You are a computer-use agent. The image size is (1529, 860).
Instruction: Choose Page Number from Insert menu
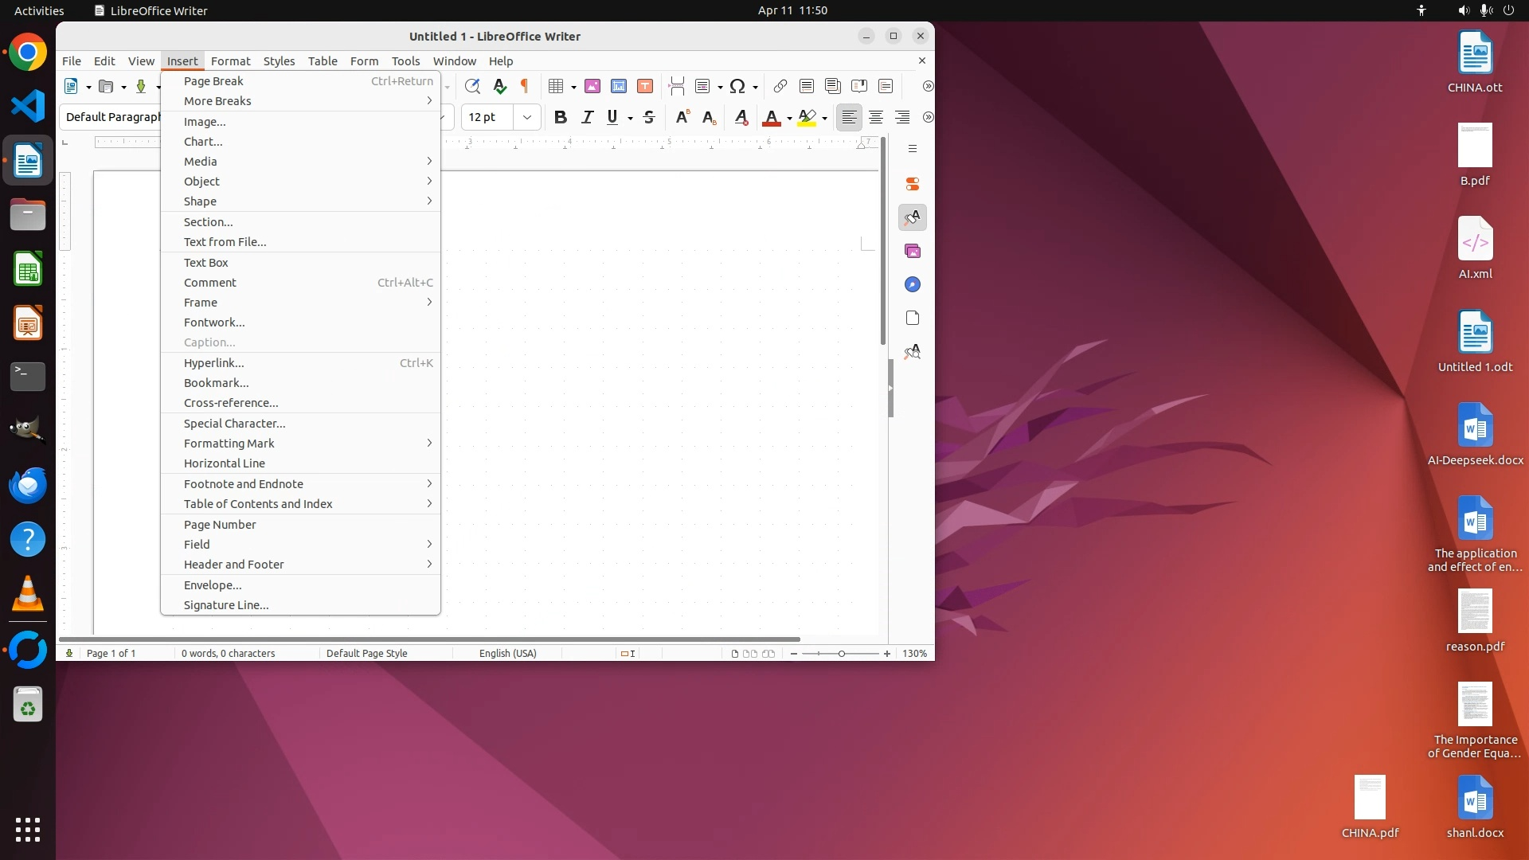pyautogui.click(x=220, y=525)
